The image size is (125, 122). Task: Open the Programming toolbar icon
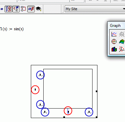pos(23,9)
